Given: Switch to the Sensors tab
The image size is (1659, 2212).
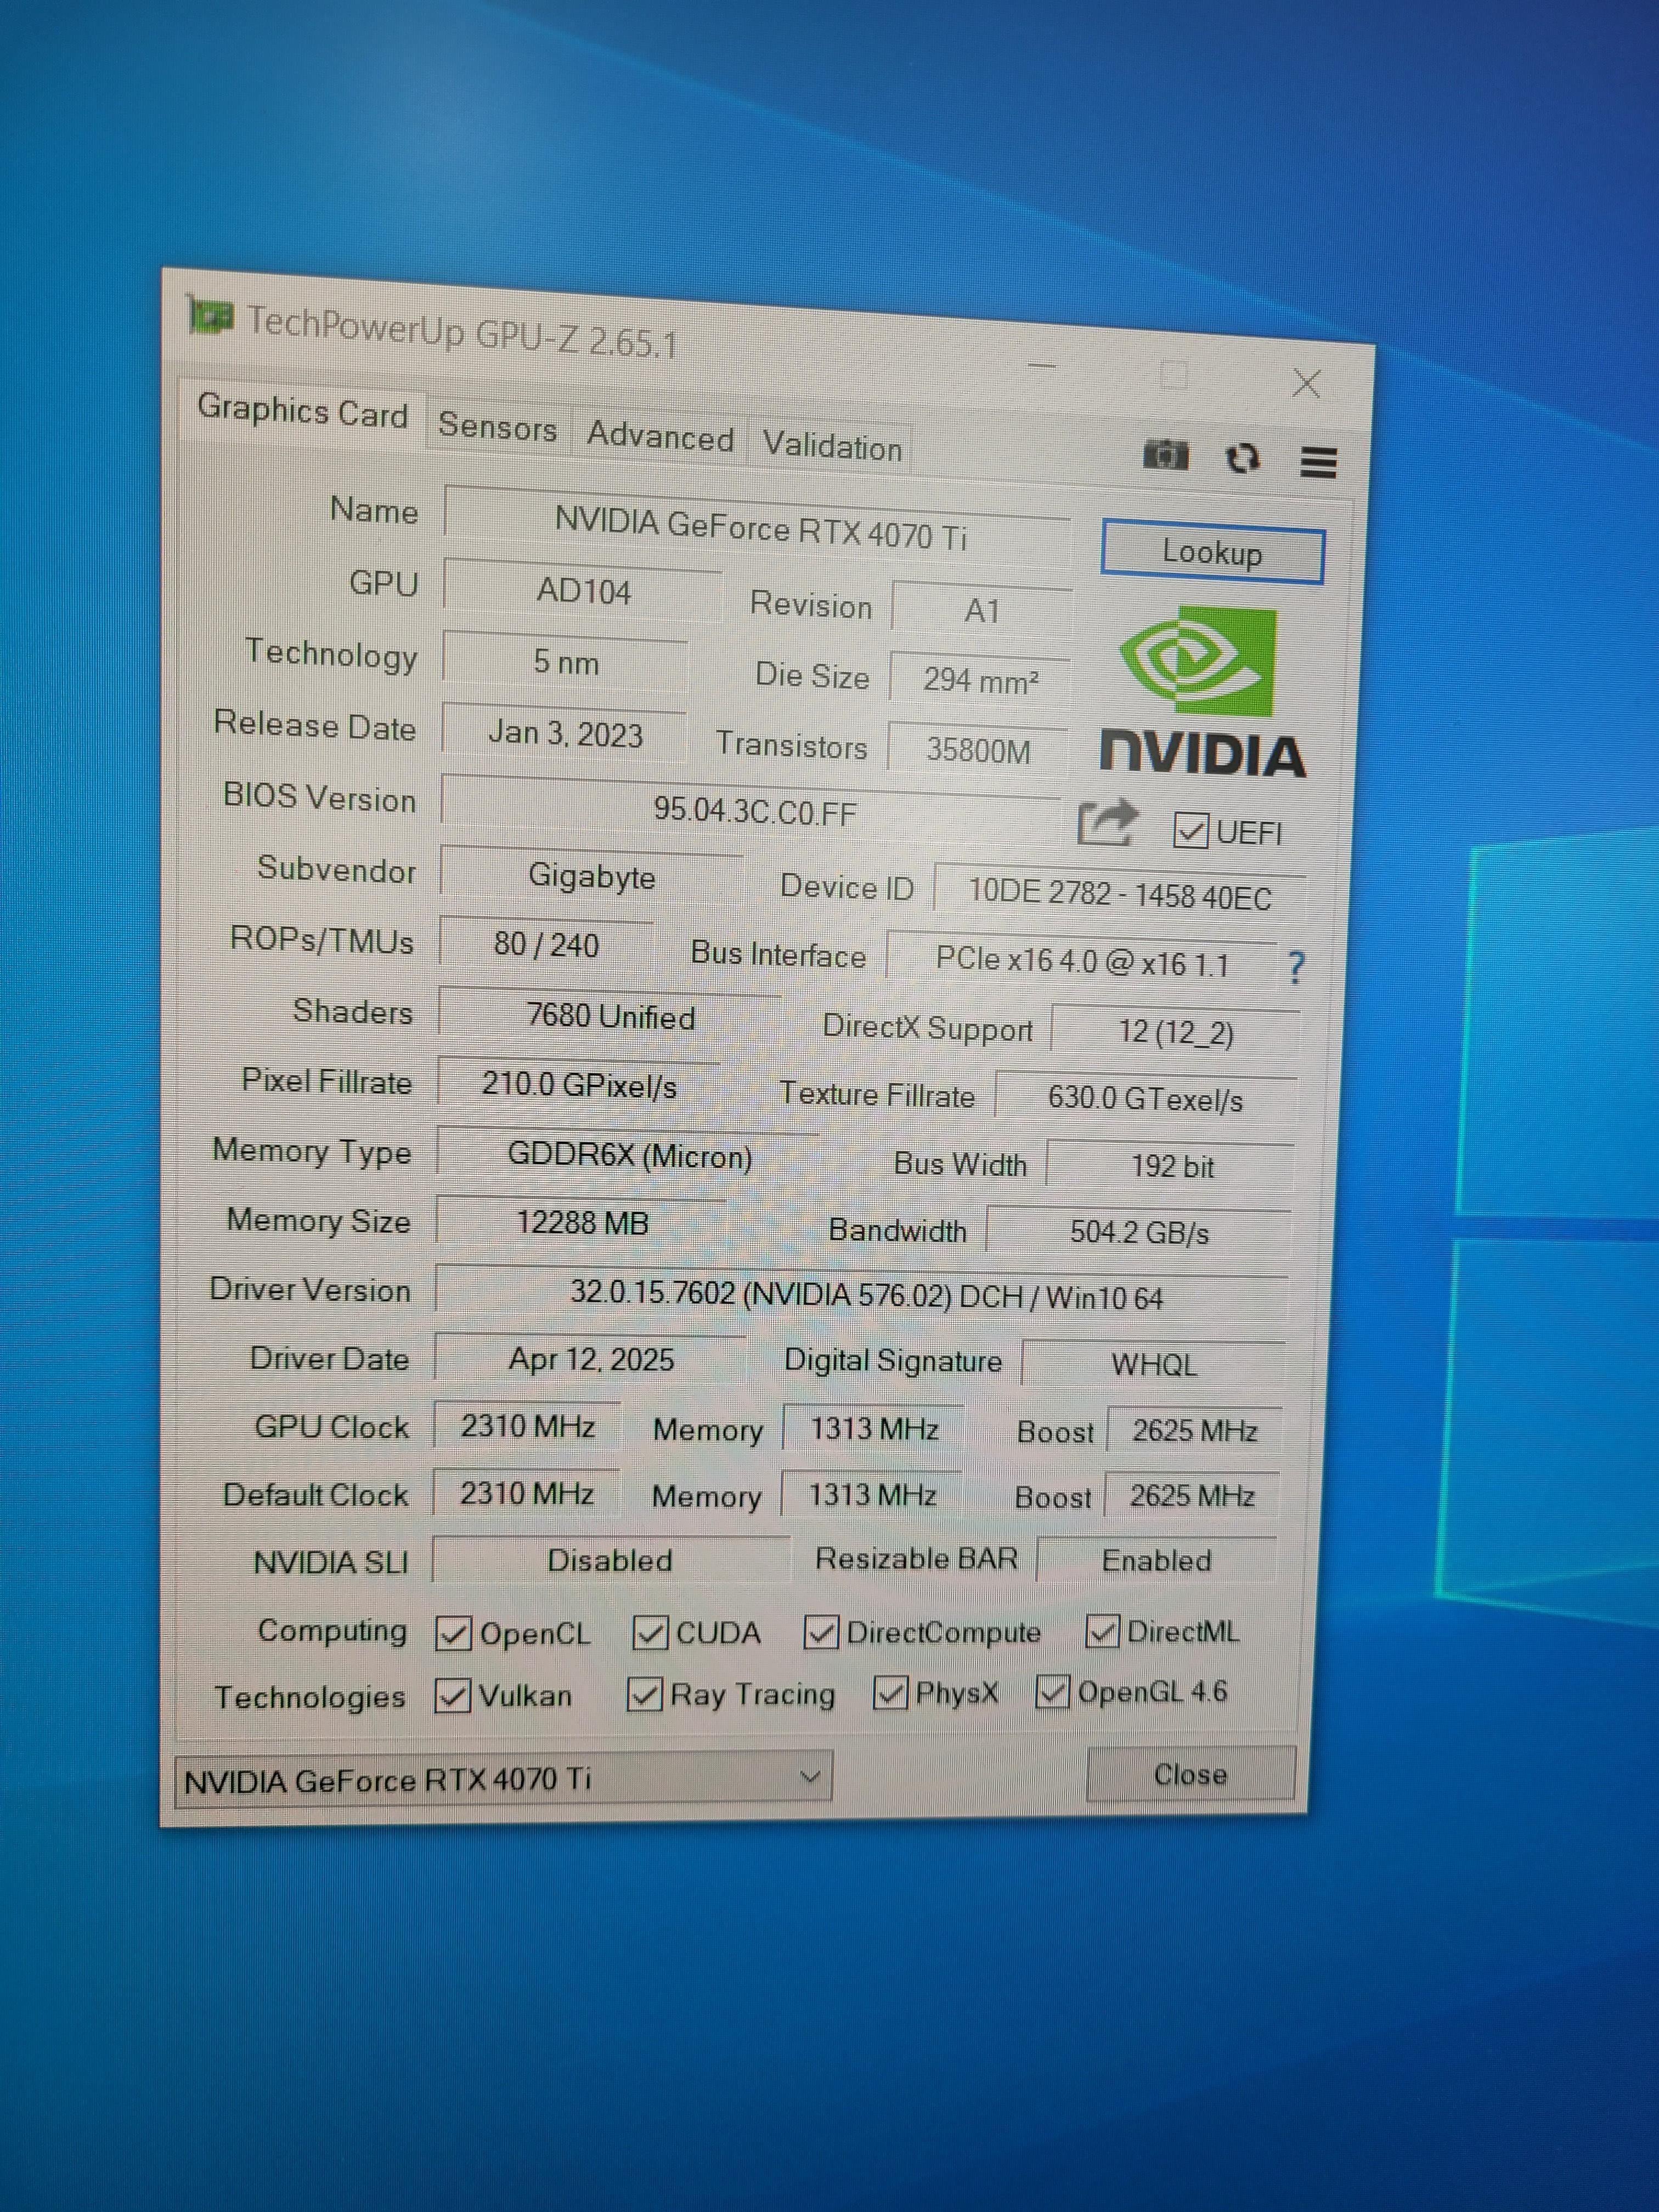Looking at the screenshot, I should click(x=497, y=427).
